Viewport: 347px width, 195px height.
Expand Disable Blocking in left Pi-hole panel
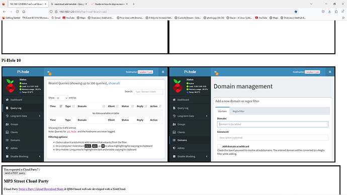23,156
